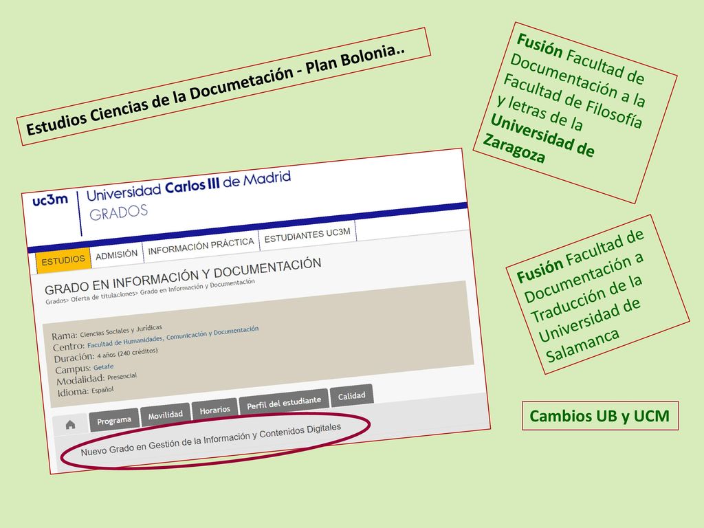Click Universidad Carlos III de Madrid header
The width and height of the screenshot is (704, 528).
pos(188,186)
